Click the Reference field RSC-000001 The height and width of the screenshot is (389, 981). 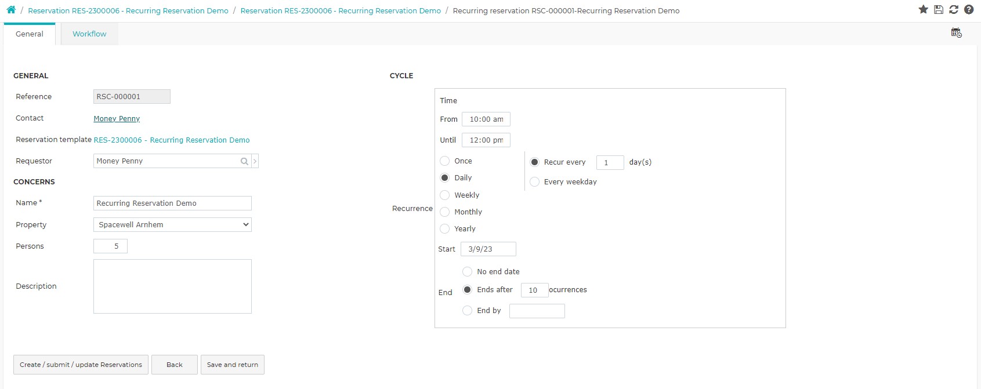(132, 97)
